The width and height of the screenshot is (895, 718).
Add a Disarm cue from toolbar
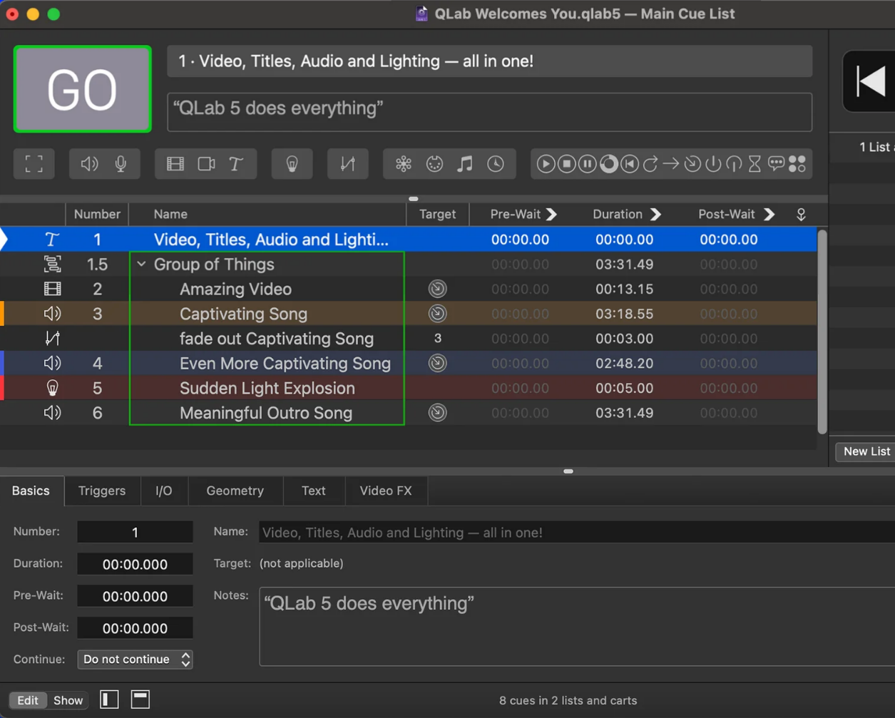(734, 164)
